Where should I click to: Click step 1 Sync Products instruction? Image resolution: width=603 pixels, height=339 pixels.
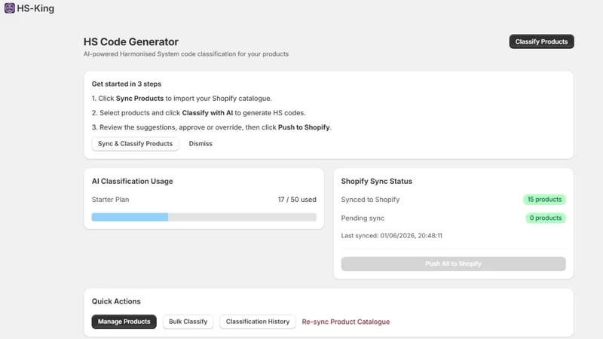pyautogui.click(x=182, y=99)
